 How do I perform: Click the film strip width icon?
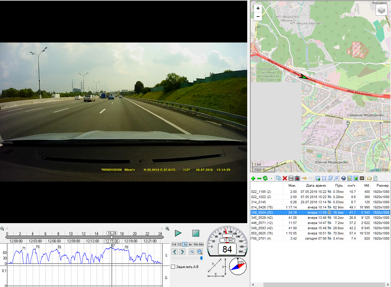(x=362, y=178)
